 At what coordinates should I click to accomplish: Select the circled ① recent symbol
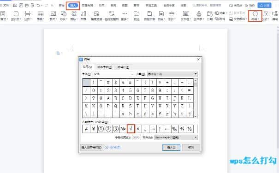point(101,129)
